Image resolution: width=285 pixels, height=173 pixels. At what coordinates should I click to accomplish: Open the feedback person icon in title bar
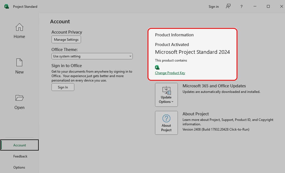point(228,6)
